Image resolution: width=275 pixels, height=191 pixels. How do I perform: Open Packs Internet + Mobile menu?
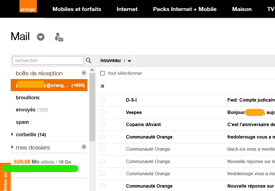[x=185, y=9]
